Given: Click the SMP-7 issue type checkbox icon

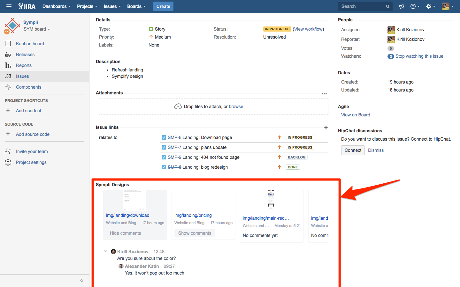Looking at the screenshot, I should coord(164,147).
